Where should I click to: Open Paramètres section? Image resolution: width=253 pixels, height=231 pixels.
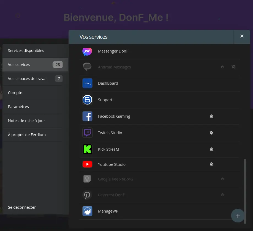(x=35, y=107)
